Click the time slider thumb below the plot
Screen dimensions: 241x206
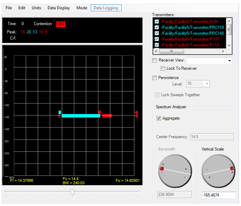pos(72,192)
